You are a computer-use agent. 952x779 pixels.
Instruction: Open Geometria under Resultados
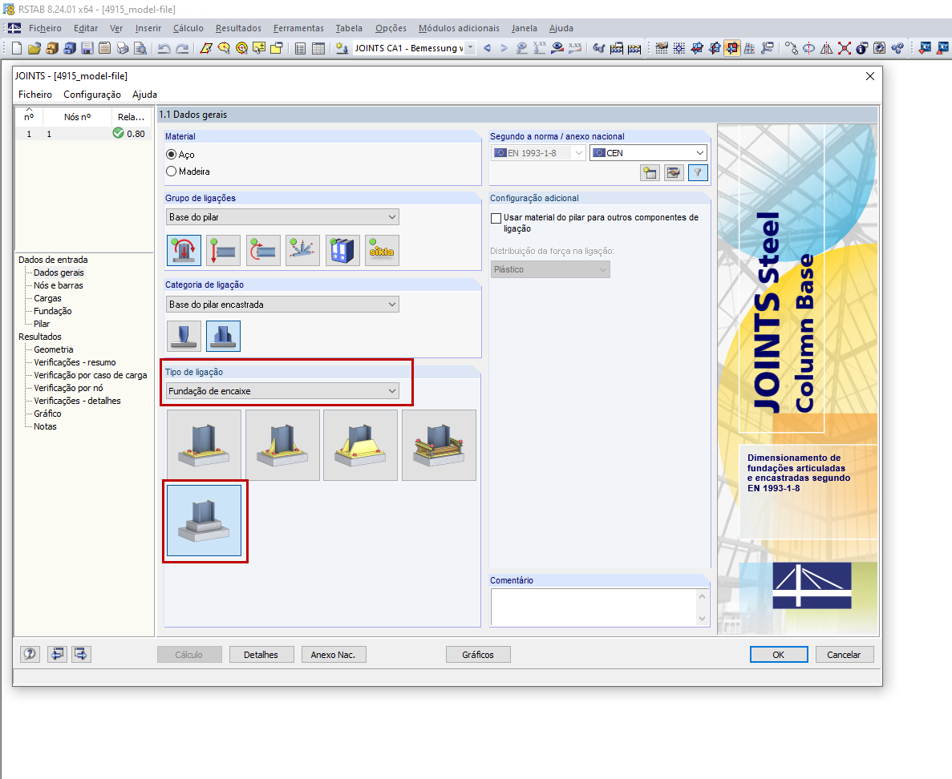pyautogui.click(x=54, y=349)
